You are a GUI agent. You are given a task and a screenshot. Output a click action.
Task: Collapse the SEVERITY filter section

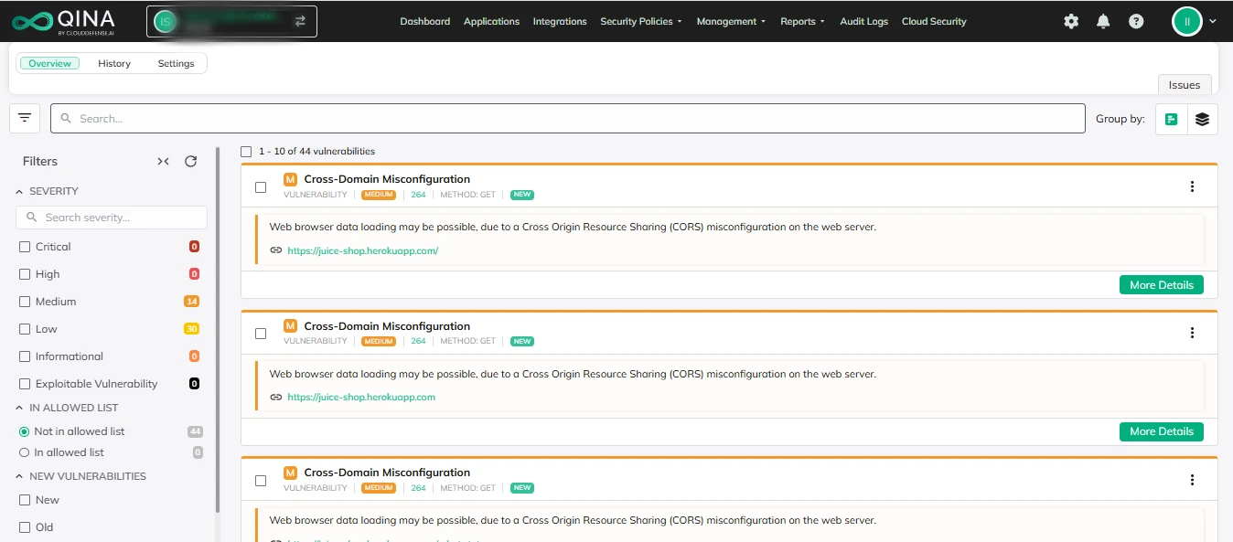tap(19, 191)
